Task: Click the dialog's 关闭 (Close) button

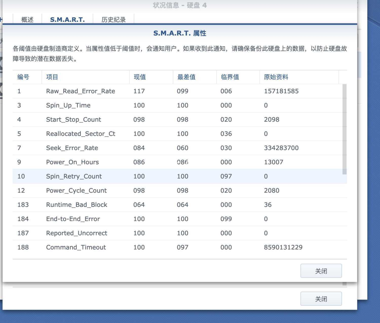Action: pyautogui.click(x=321, y=271)
